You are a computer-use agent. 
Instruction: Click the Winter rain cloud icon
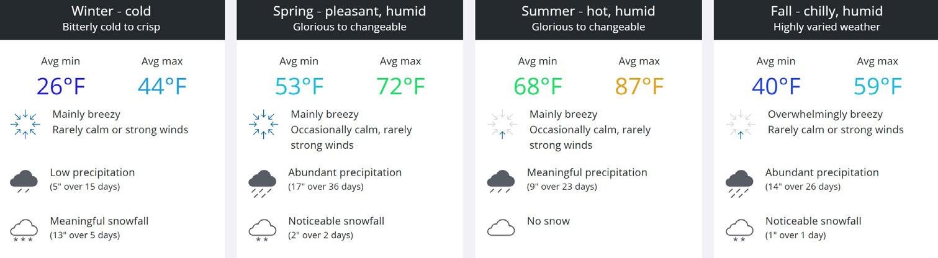[24, 180]
